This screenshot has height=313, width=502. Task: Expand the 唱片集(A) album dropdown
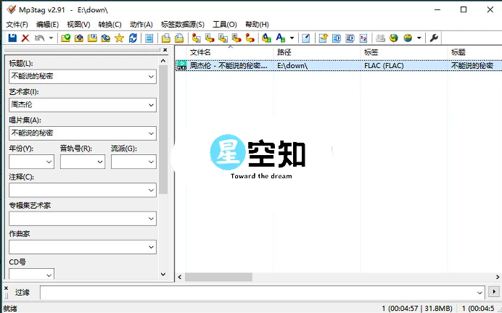tap(151, 133)
